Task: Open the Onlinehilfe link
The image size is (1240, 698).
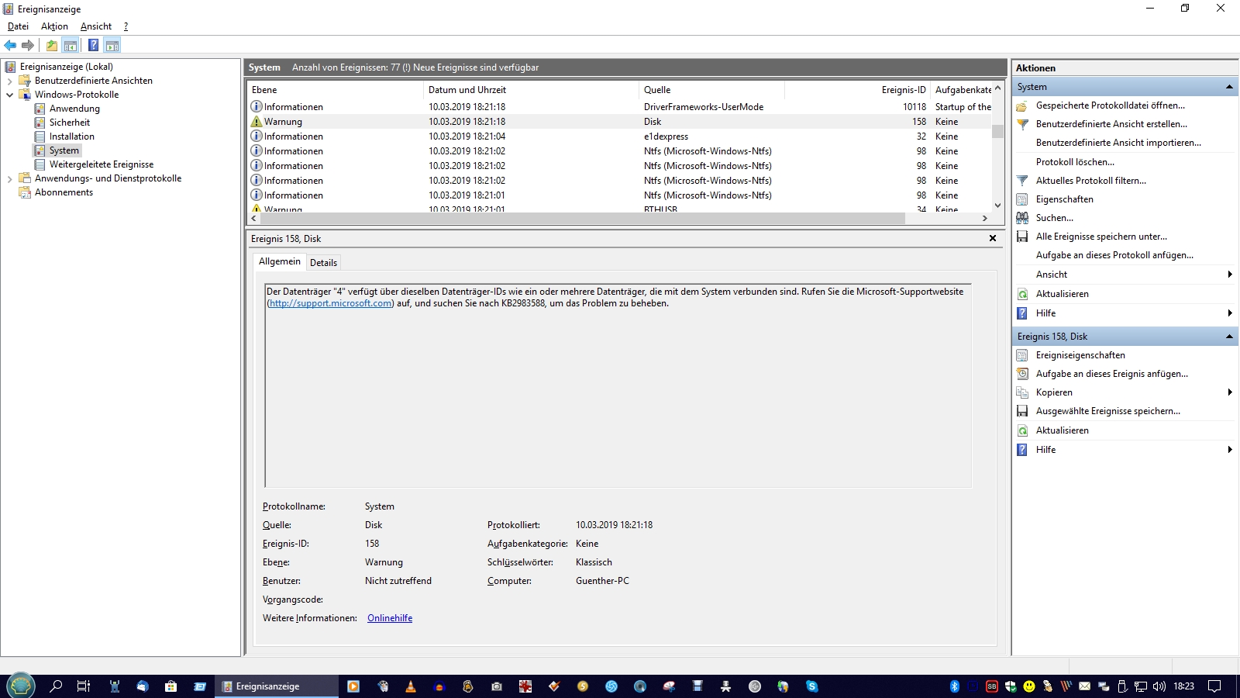Action: tap(390, 618)
